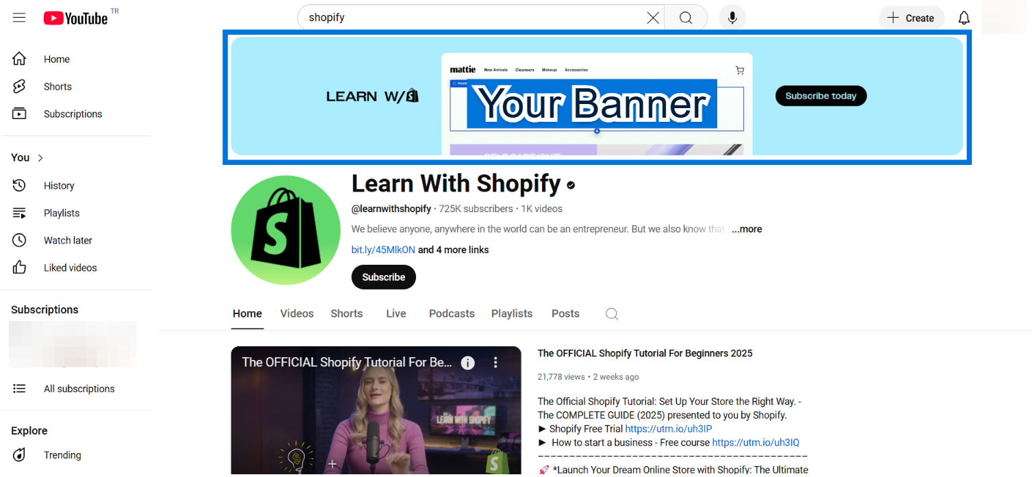
Task: Switch to the Live tab
Action: (x=396, y=313)
